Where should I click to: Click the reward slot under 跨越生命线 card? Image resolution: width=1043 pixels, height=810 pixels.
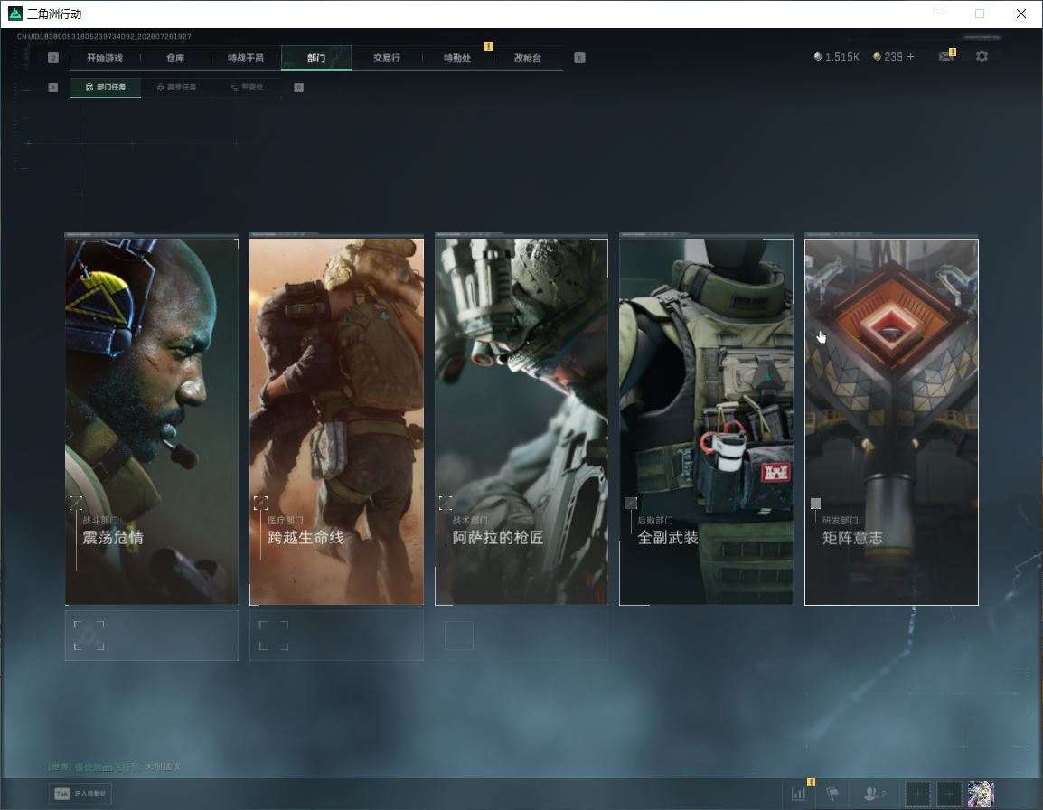coord(336,636)
